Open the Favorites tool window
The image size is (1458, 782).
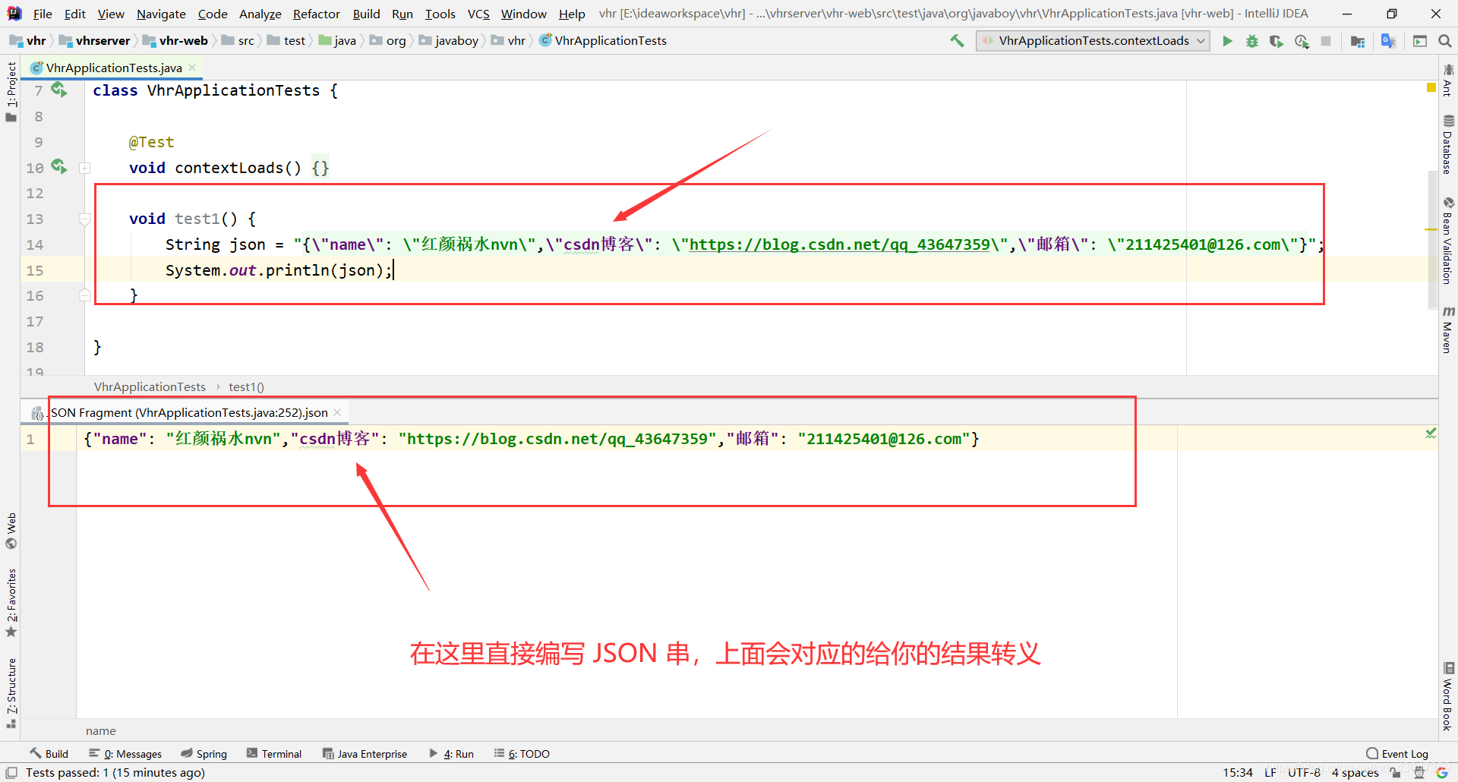(x=11, y=603)
